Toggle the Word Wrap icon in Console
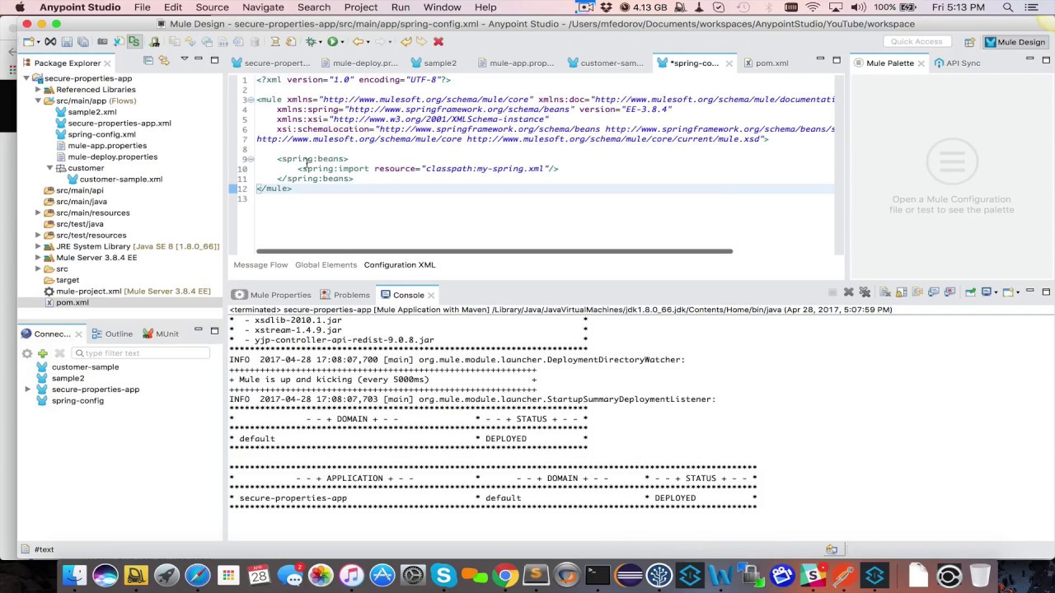This screenshot has height=593, width=1055. [917, 292]
